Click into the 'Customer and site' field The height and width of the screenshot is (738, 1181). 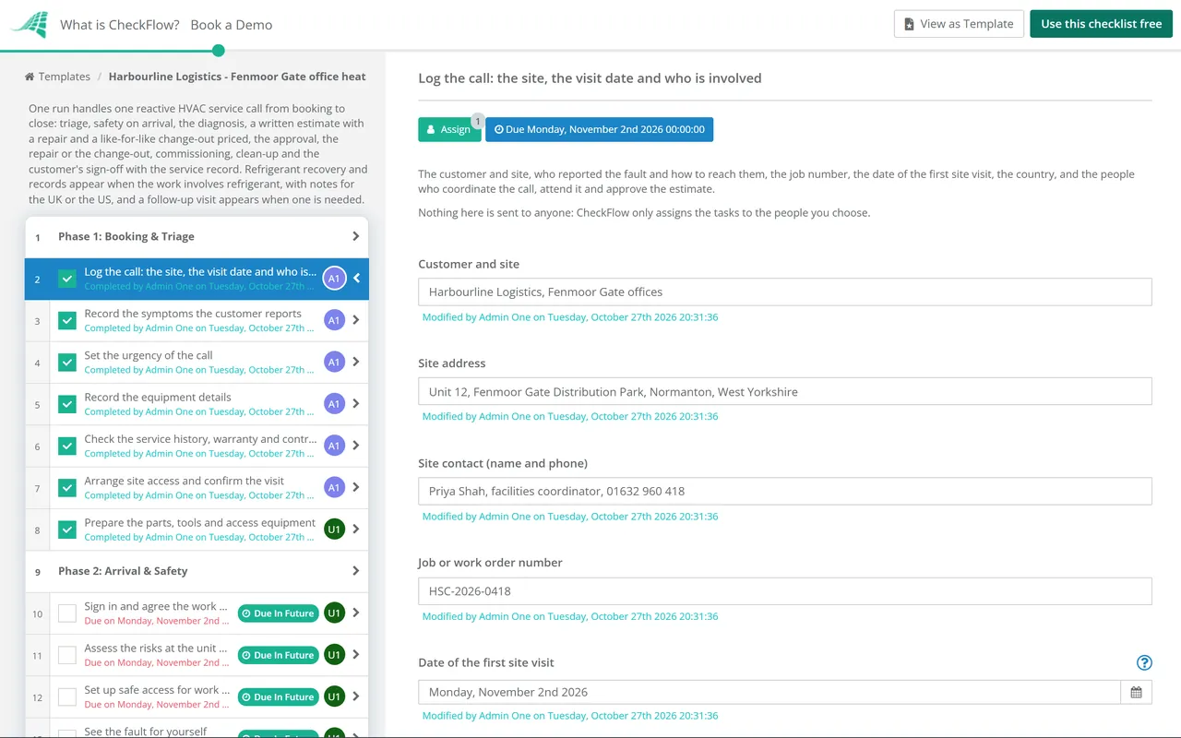[784, 292]
